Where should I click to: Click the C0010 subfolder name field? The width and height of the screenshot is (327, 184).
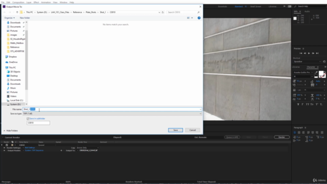38,123
